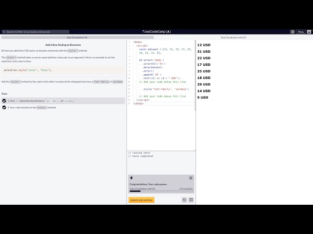
Task: Click the opening <body> tag line
Action: coord(138,42)
